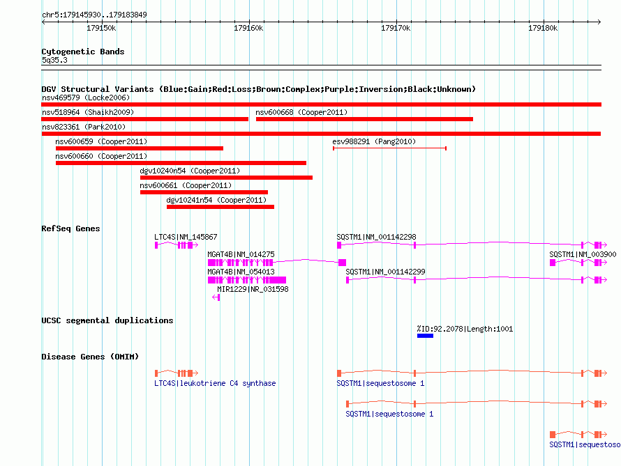Viewport: 621px width, 466px height.
Task: Click the MIR1229|NR_031598 text label
Action: (x=253, y=289)
